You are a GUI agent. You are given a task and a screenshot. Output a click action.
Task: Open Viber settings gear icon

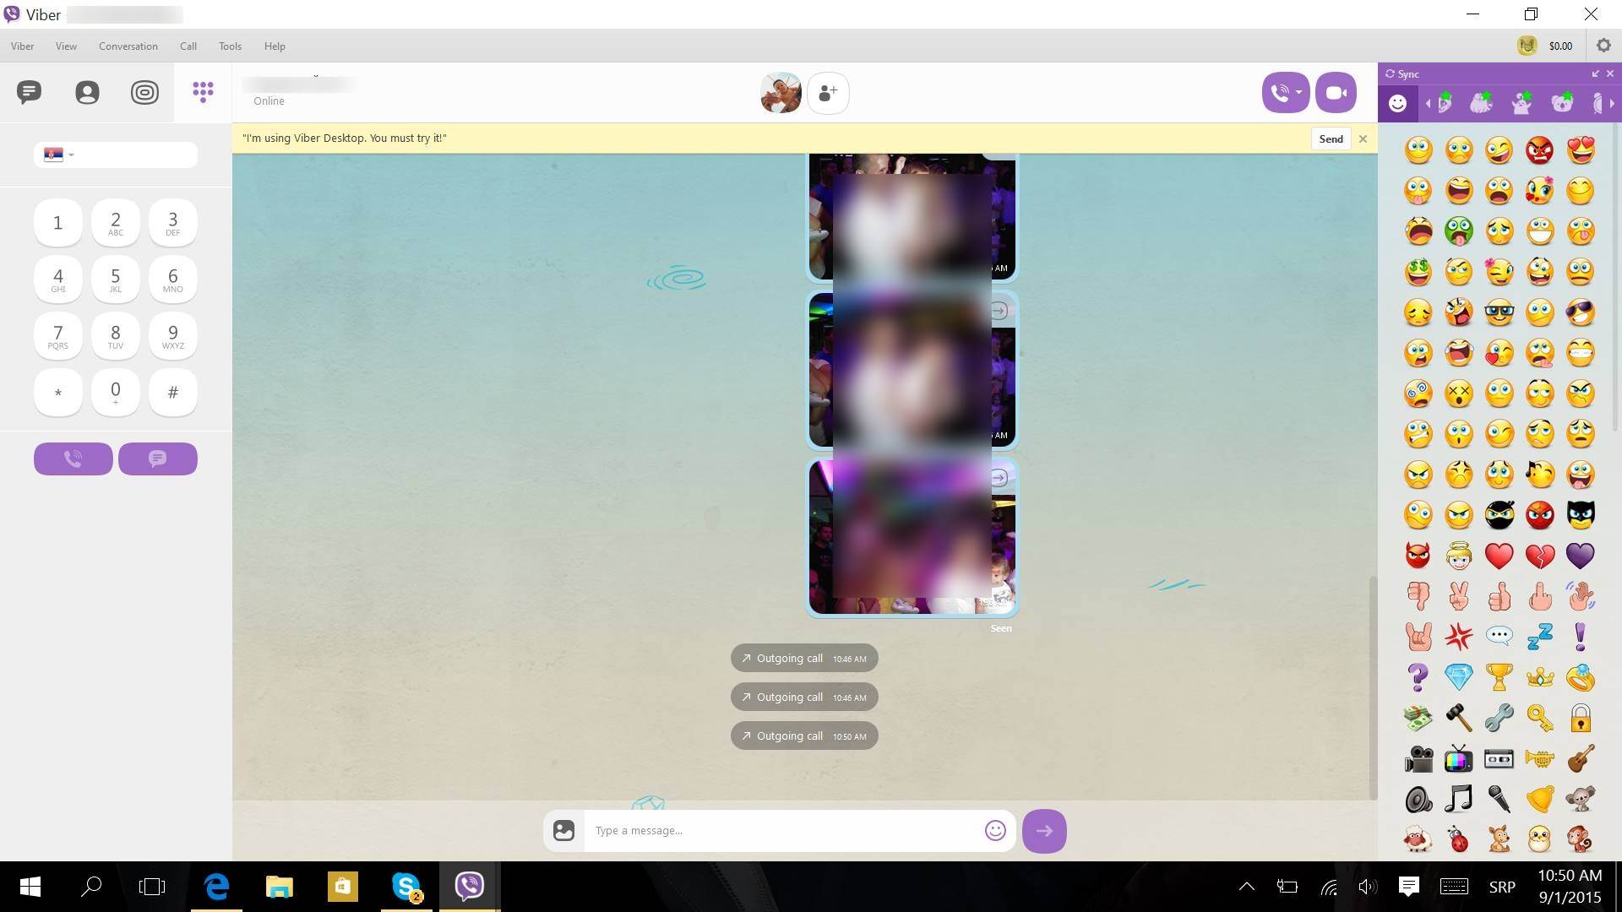click(x=1603, y=46)
